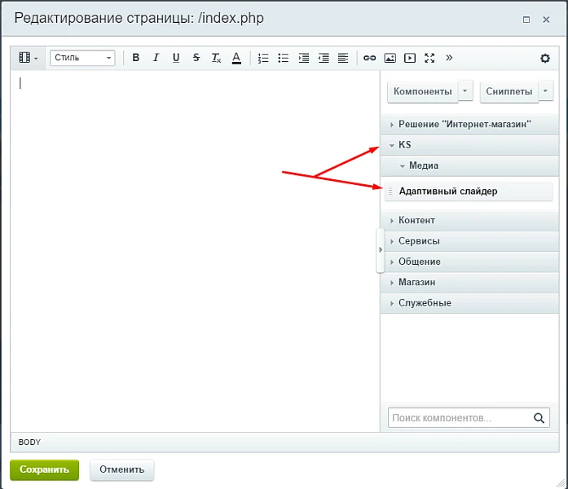Click the green Сохранить button
568x489 pixels.
[x=44, y=469]
